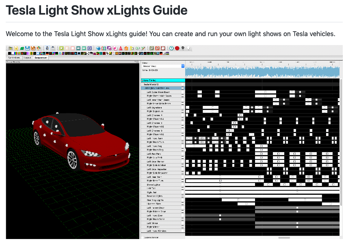Switch to the Controllers tab

[14, 58]
